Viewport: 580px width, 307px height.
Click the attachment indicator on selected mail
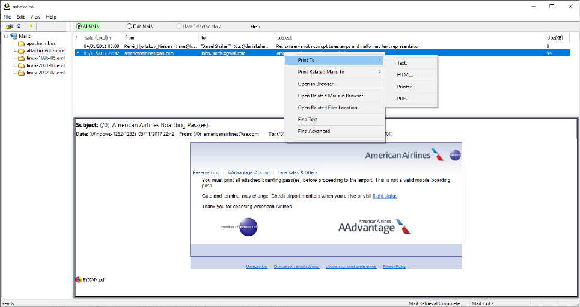[x=78, y=53]
